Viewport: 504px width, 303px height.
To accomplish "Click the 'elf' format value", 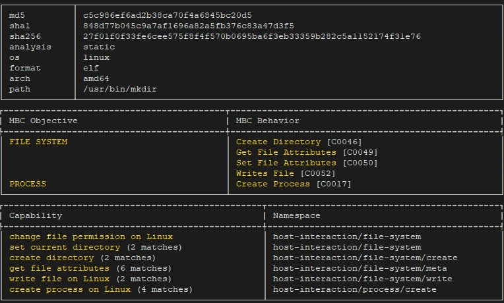I will pyautogui.click(x=91, y=68).
